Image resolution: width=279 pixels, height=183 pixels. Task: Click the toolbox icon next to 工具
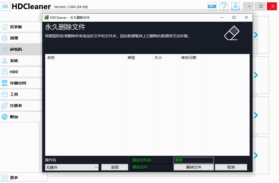5,94
